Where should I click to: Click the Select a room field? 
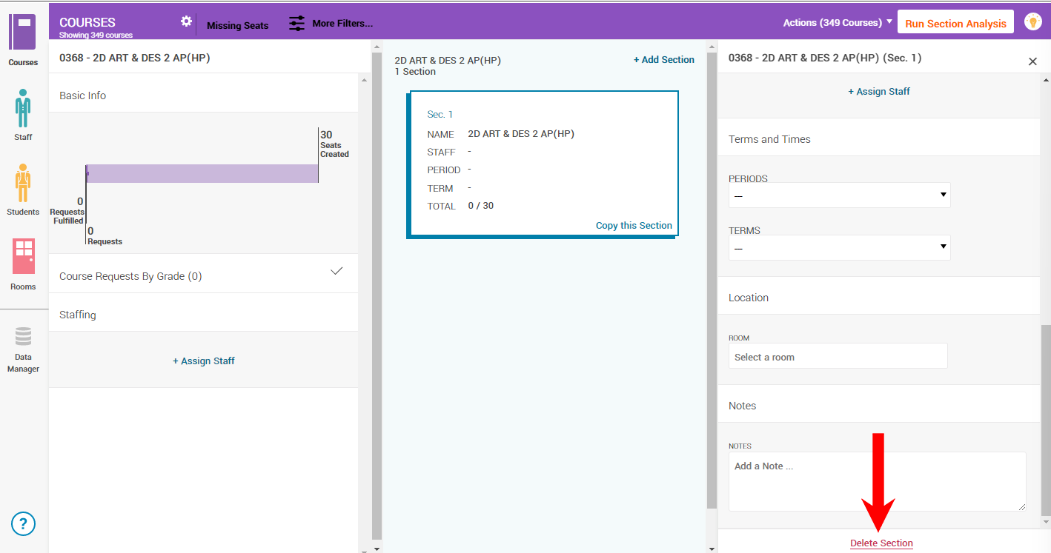pyautogui.click(x=838, y=357)
